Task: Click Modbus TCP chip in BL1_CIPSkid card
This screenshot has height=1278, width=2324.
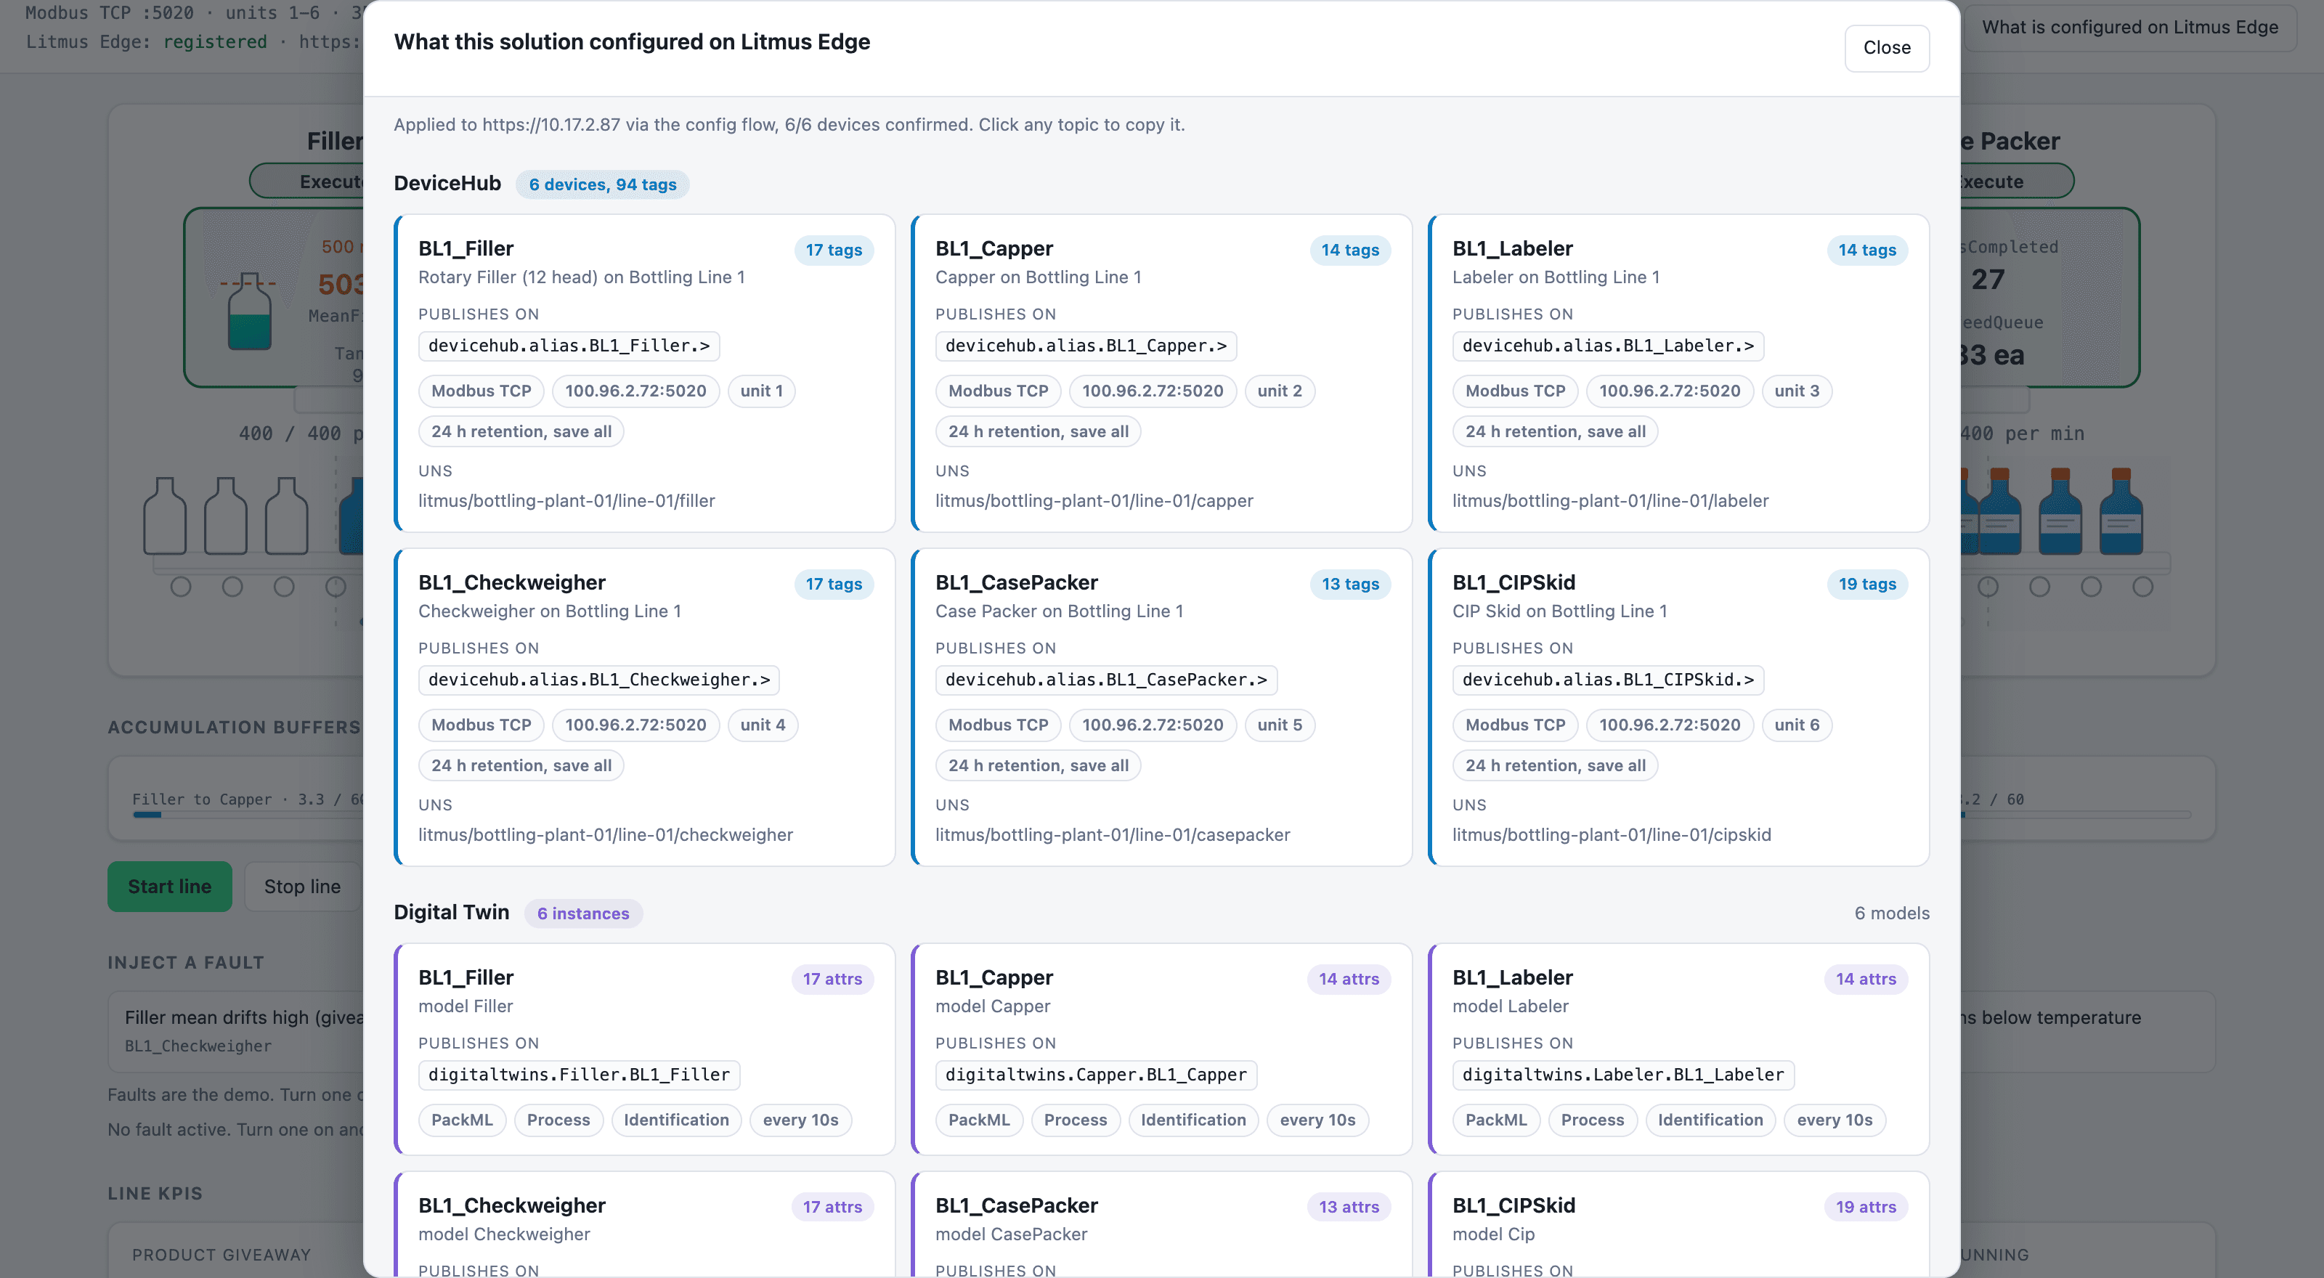Action: 1515,725
